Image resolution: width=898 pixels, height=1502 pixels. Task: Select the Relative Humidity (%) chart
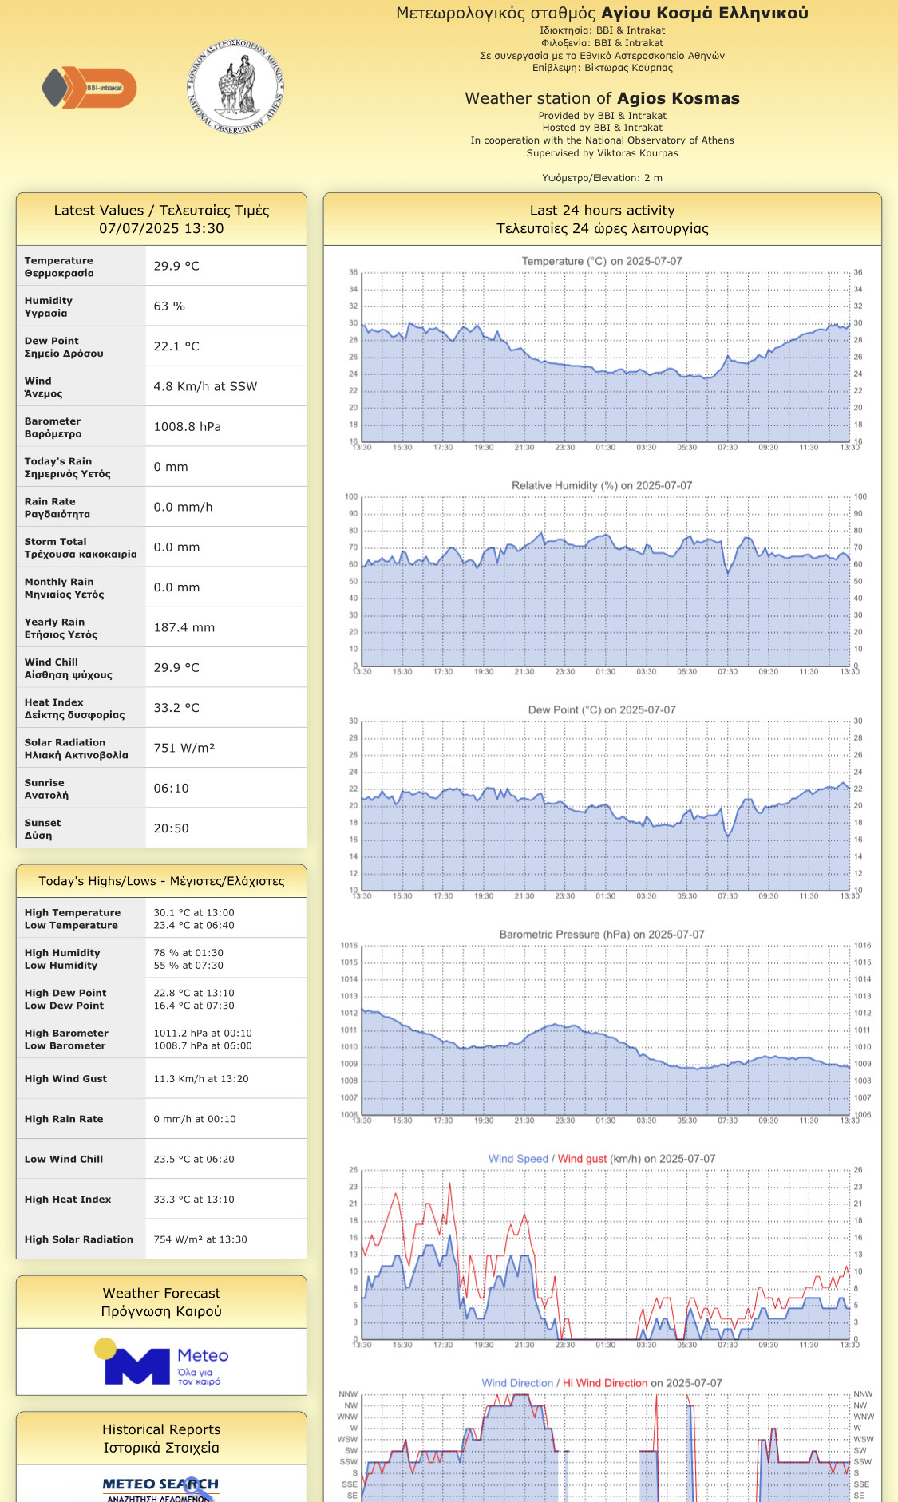(x=605, y=582)
